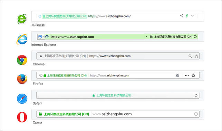
Task: Click the info circle icon in Firefox bar
Action: click(x=41, y=75)
